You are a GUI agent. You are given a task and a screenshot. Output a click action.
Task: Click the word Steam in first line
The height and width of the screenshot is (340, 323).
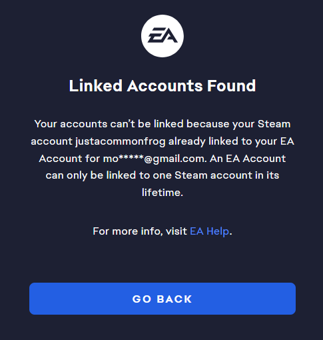pyautogui.click(x=274, y=124)
